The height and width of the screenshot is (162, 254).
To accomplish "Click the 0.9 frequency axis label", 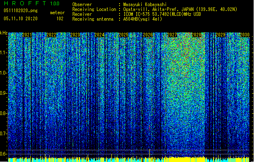I will [3, 93].
